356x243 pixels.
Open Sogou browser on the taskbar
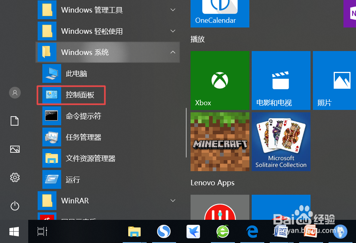tap(164, 232)
